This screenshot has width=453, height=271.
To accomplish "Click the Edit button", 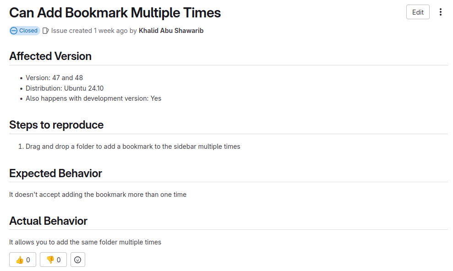I will (418, 12).
